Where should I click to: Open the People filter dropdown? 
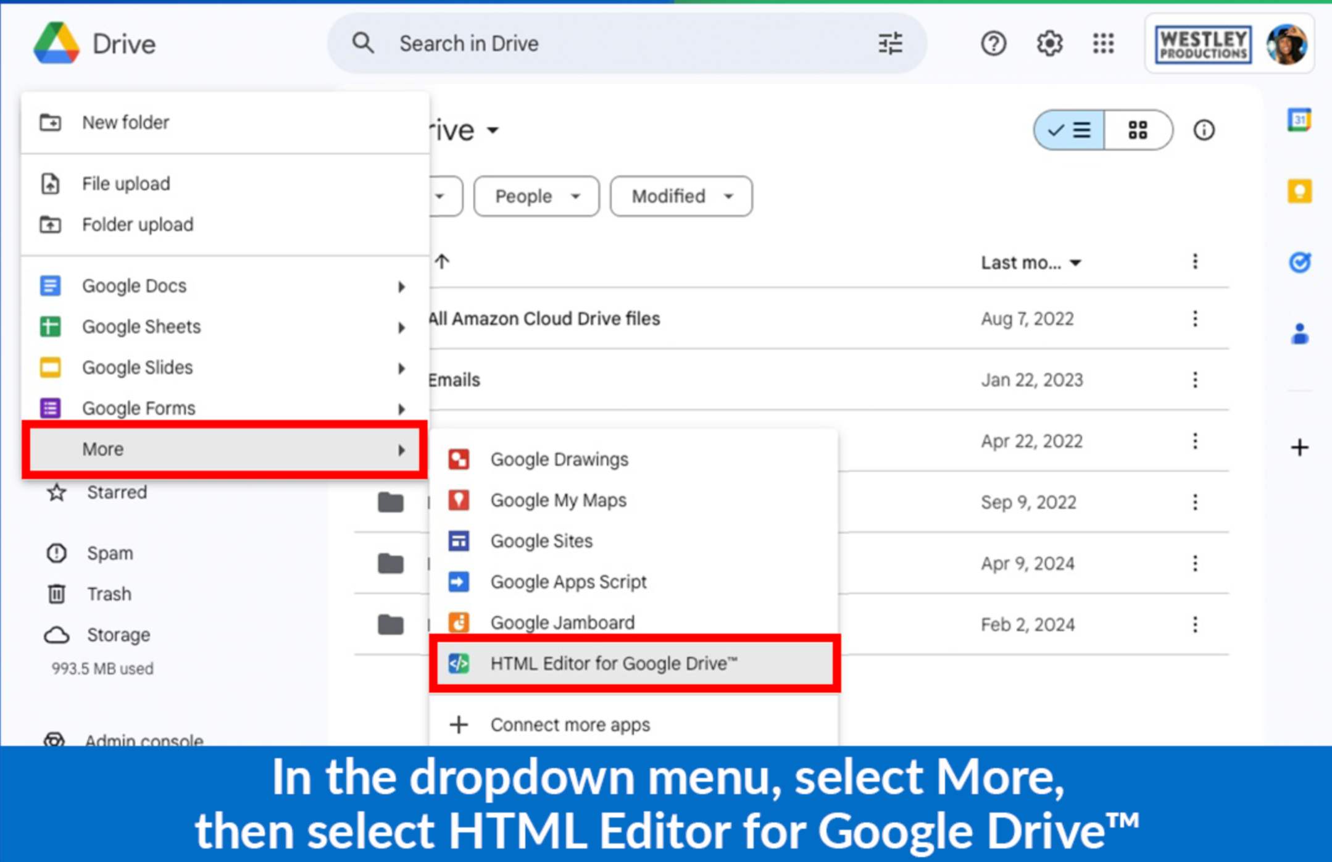pyautogui.click(x=536, y=196)
